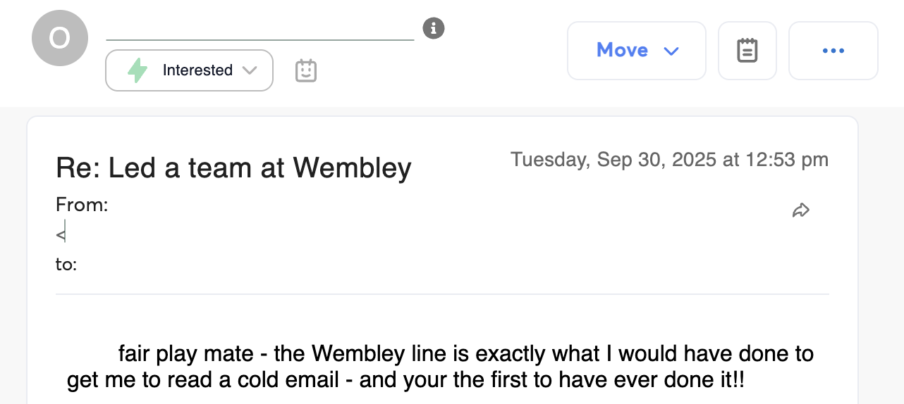This screenshot has height=404, width=904.
Task: Click the "Re: Led a team at Wembley" subject
Action: point(233,168)
